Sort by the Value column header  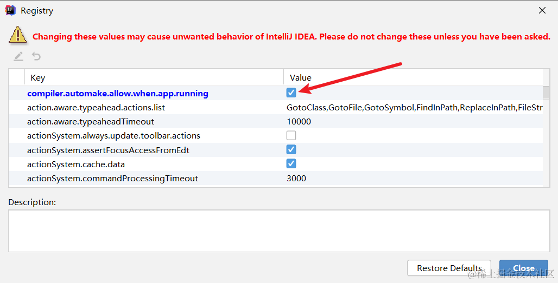[413, 77]
